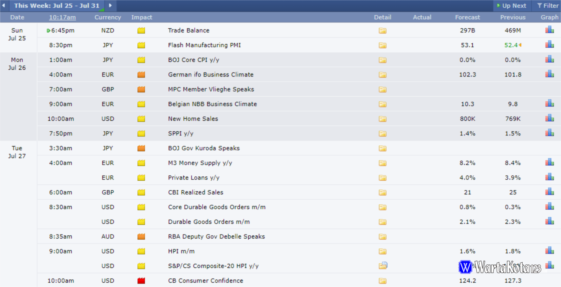The height and width of the screenshot is (287, 561).
Task: Open detail icon for S&P/CS Composite-20 HPI
Action: (383, 266)
